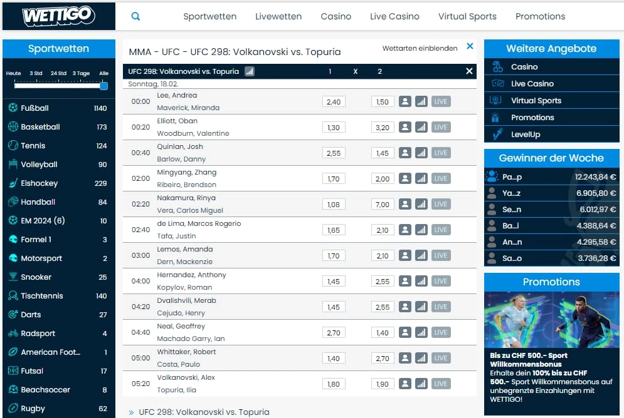Image resolution: width=624 pixels, height=418 pixels.
Task: Click the Willkommensbonus promotion text
Action: click(x=551, y=377)
